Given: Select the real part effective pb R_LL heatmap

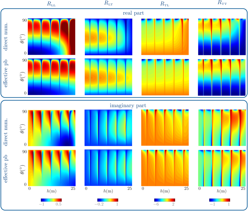Looking at the screenshot, I should point(52,77).
